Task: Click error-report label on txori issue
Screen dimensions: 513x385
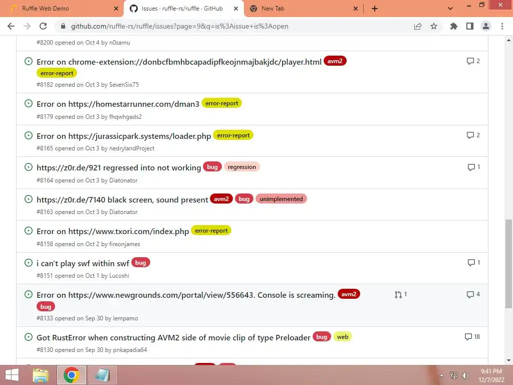Action: 211,231
